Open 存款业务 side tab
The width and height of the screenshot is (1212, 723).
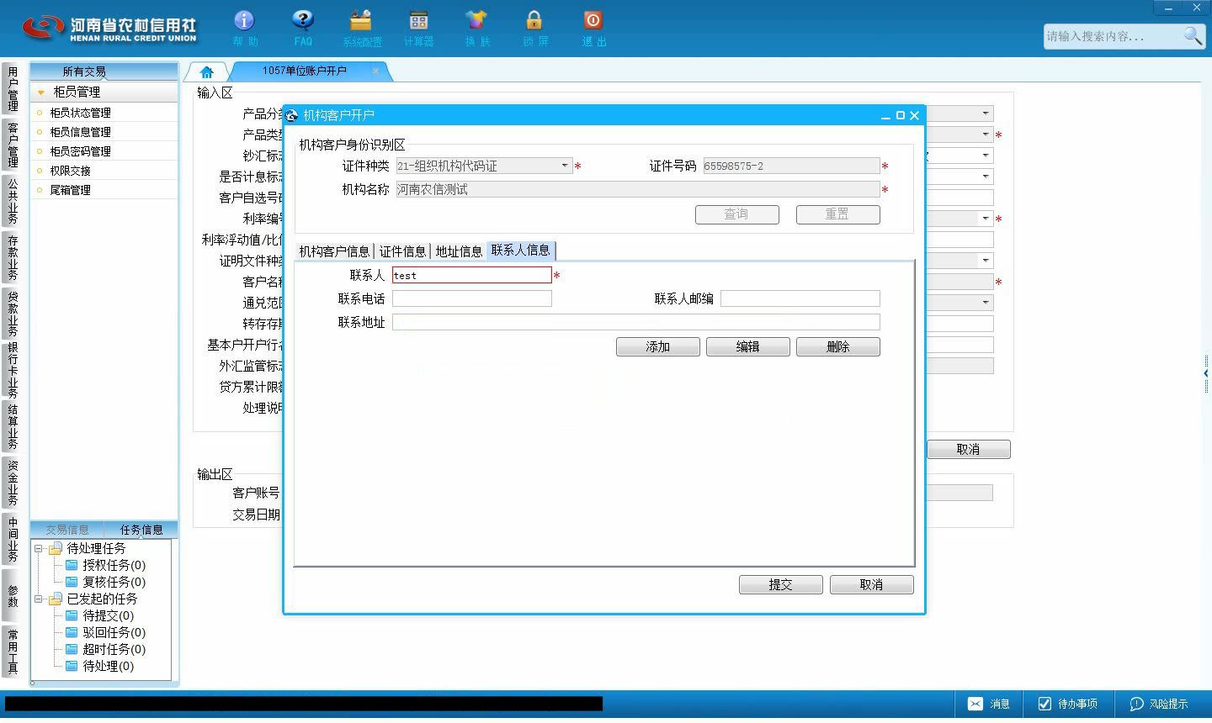click(x=13, y=257)
